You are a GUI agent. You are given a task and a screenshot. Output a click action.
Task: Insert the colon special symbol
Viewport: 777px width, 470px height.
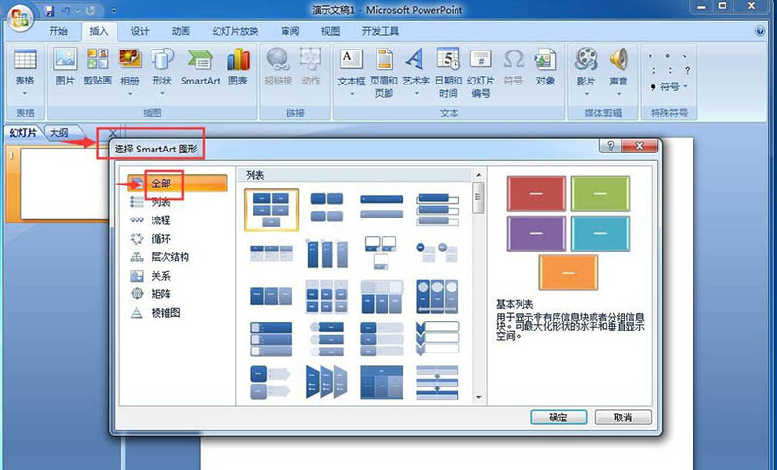[x=669, y=70]
